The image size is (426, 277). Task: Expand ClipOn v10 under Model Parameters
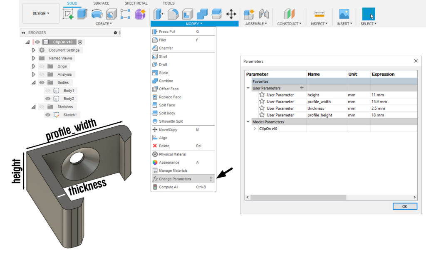tap(255, 129)
